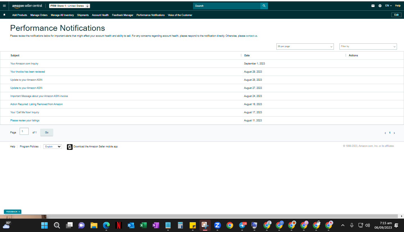Click the bookmark icon in the navigation bar

(4, 15)
